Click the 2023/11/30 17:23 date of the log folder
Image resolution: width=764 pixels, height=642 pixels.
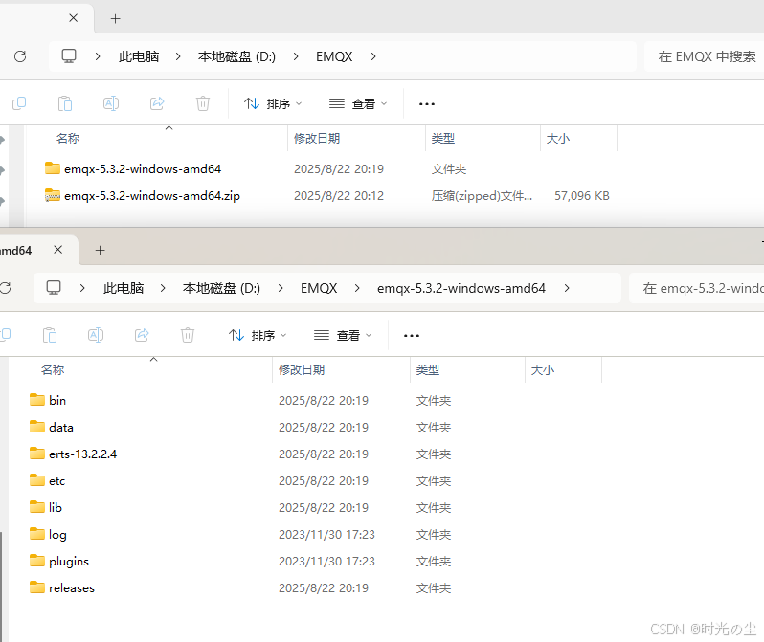326,534
